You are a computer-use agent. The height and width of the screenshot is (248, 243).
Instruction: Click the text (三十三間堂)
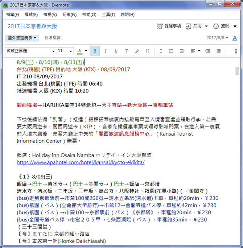pyautogui.click(x=34, y=227)
